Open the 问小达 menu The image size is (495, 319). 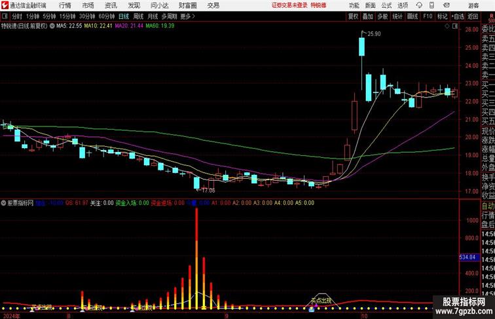[160, 5]
